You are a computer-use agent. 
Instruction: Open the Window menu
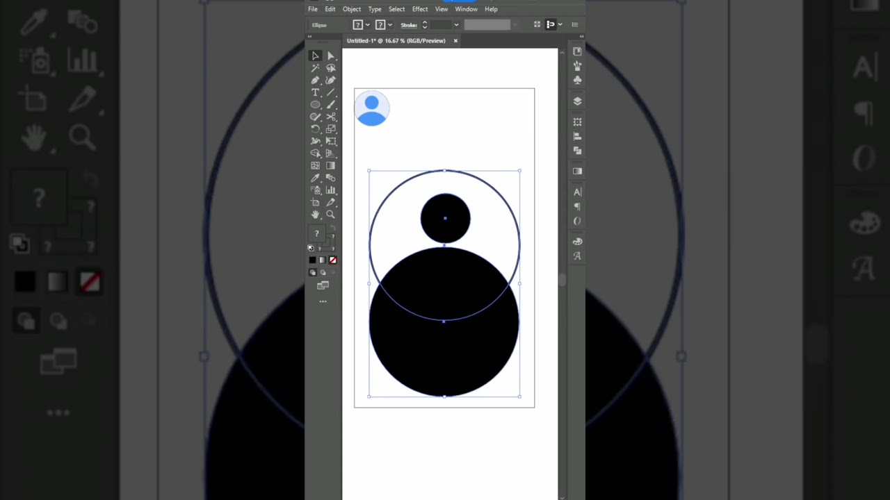(467, 9)
